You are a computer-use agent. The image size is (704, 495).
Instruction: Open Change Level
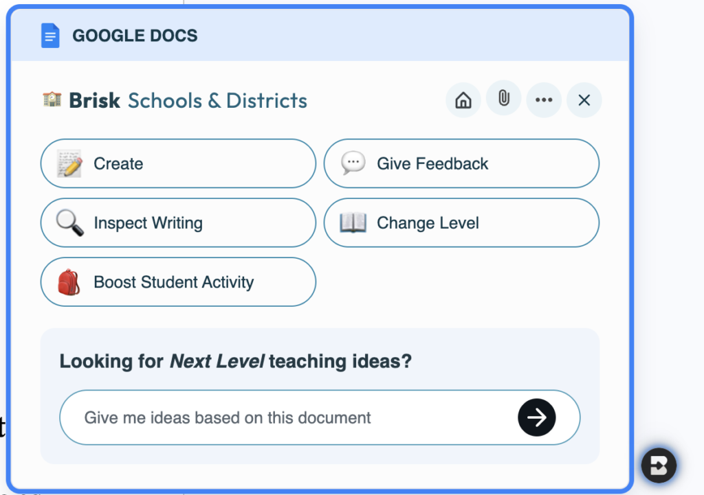(x=461, y=222)
